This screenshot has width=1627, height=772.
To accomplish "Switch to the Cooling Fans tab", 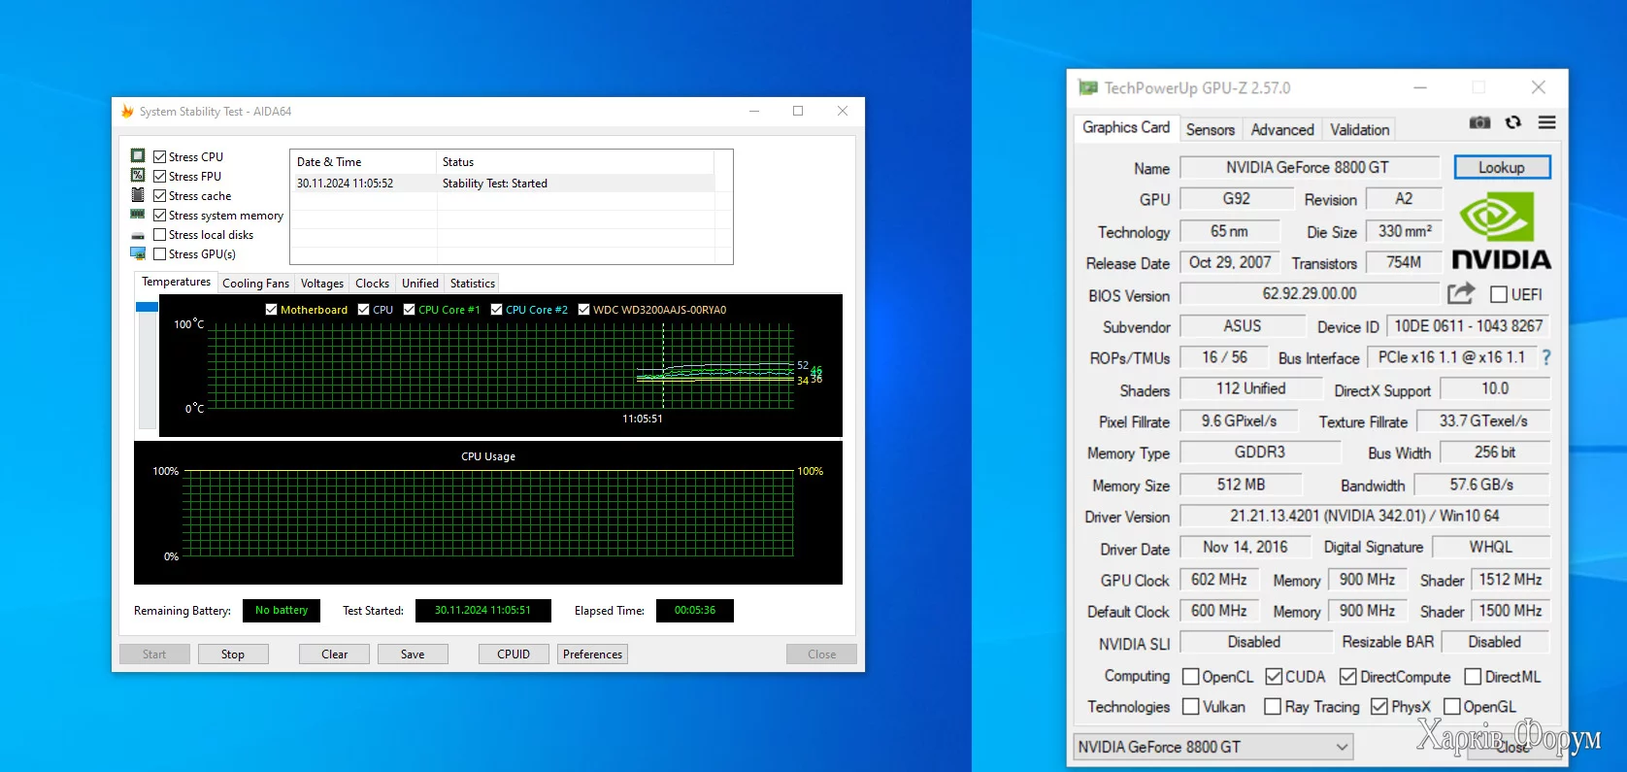I will tap(255, 284).
